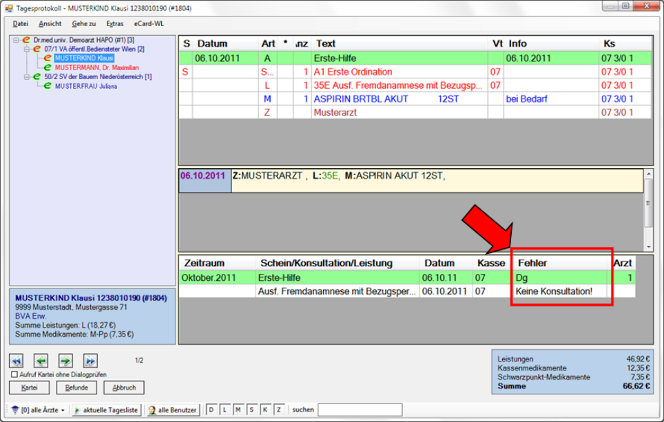Click the Befunde button
Screen dimensions: 664x422
point(76,388)
